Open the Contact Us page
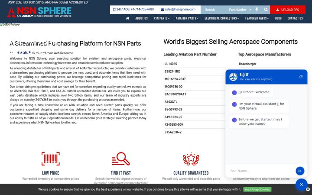This screenshot has height=195, width=312. (295, 18)
